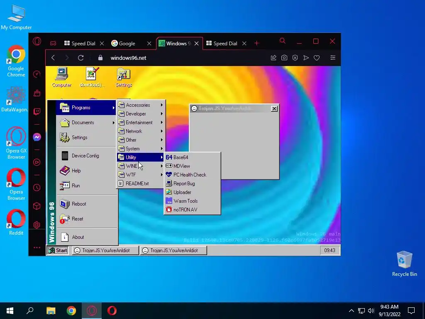425x319 pixels.
Task: Reload the windows96.net page
Action: coord(81,58)
